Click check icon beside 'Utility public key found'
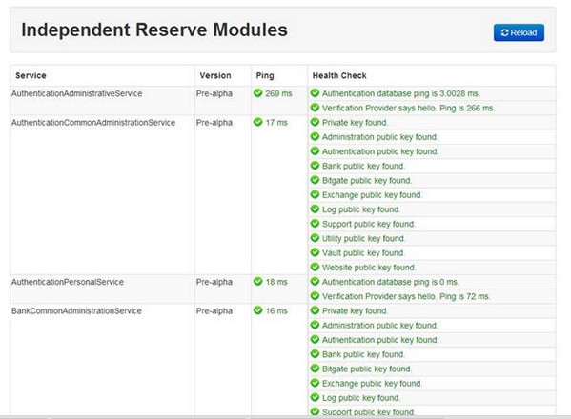571x419 pixels. (x=315, y=238)
